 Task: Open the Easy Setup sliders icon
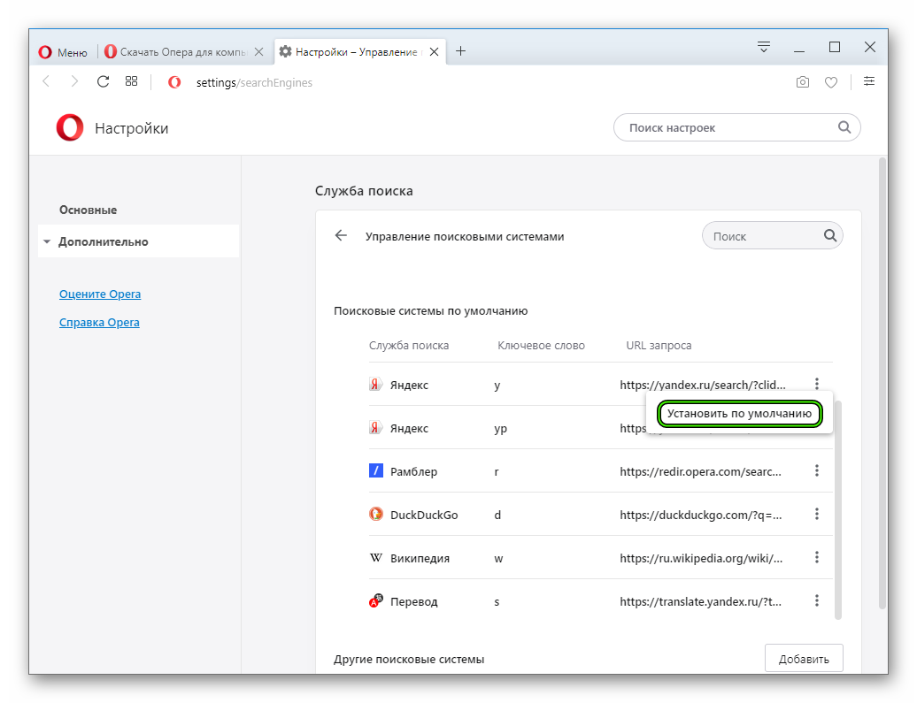[x=869, y=81]
